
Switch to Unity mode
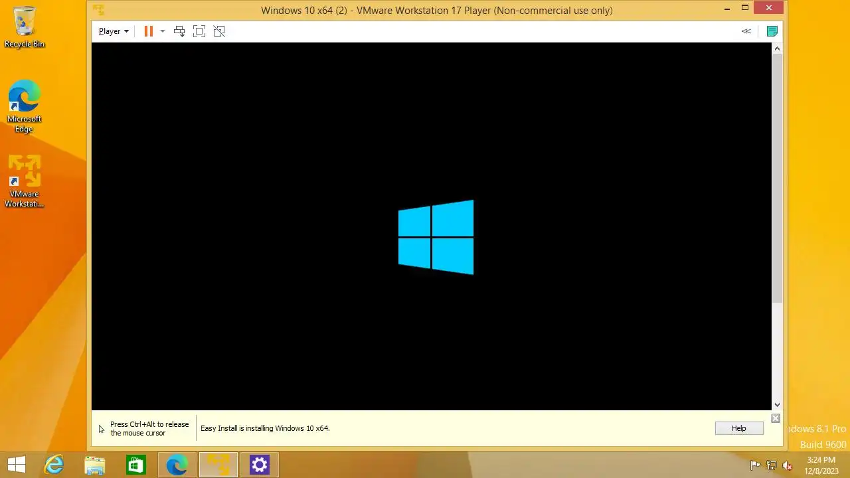pyautogui.click(x=219, y=31)
